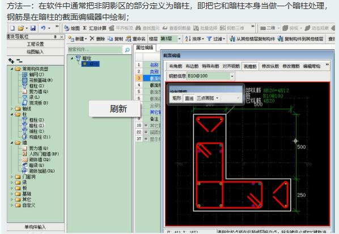This screenshot has width=339, height=234.
Task: Open 钢筋三维 rebar 3D view
Action: pos(232,28)
